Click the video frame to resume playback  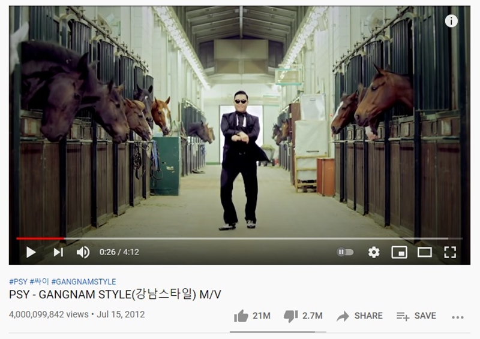pyautogui.click(x=239, y=122)
